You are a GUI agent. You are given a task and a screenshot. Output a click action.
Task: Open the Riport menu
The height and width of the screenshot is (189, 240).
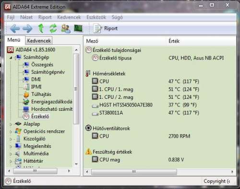[x=45, y=17]
